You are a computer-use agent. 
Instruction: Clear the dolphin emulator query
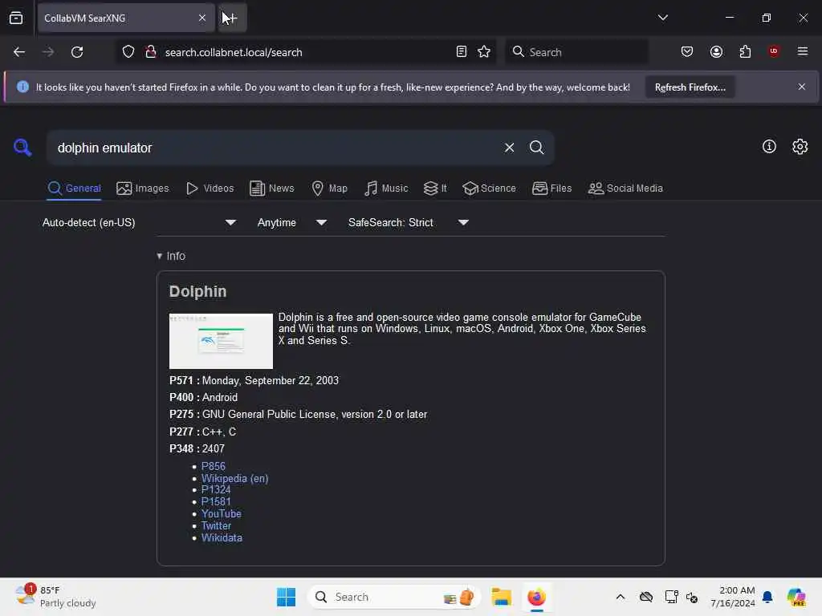pos(509,148)
